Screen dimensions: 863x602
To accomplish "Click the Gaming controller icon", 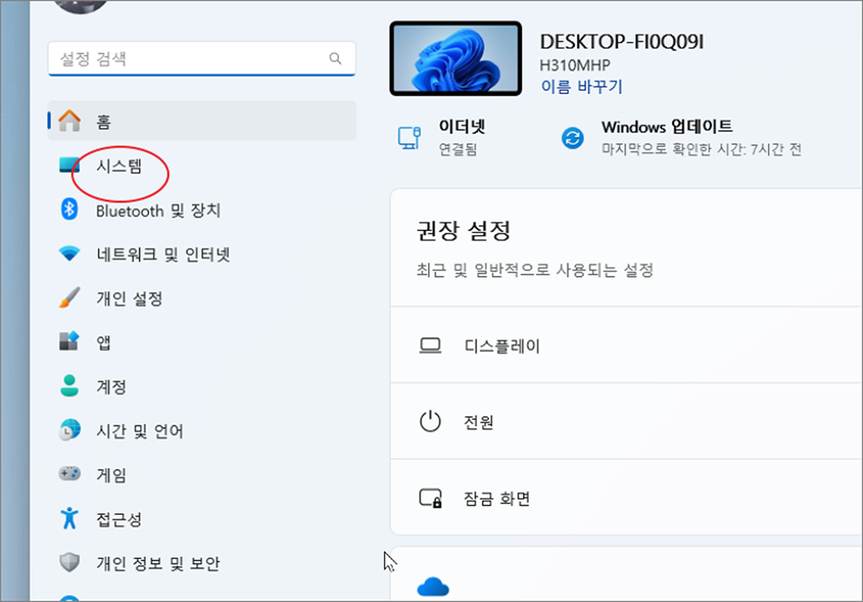I will (69, 474).
